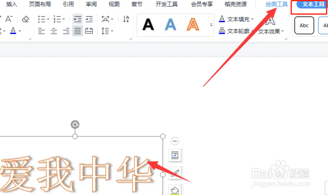Open 文本填充 dropdown arrow

(252, 19)
